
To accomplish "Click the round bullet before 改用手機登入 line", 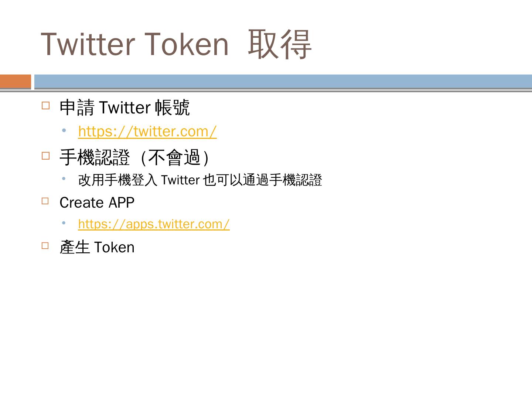I will 64,178.
